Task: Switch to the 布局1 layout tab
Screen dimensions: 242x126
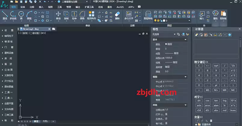Action: (45, 121)
